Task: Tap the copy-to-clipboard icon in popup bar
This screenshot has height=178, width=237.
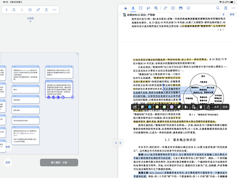Action: point(194,107)
